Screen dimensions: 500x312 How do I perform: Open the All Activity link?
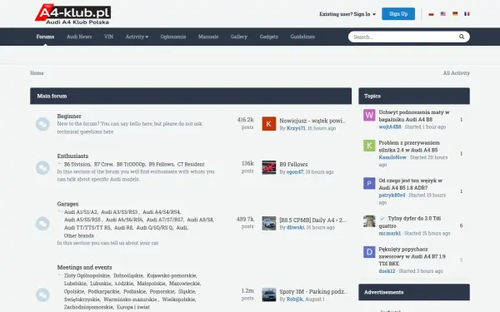[x=457, y=73]
